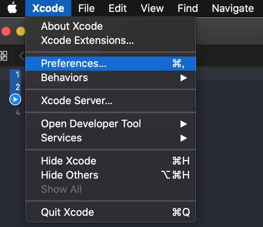Open the Navigate menu

tap(233, 8)
